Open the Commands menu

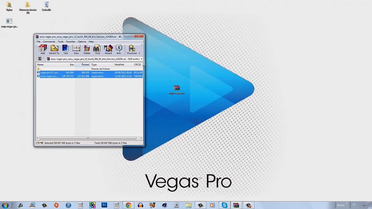tap(49, 42)
